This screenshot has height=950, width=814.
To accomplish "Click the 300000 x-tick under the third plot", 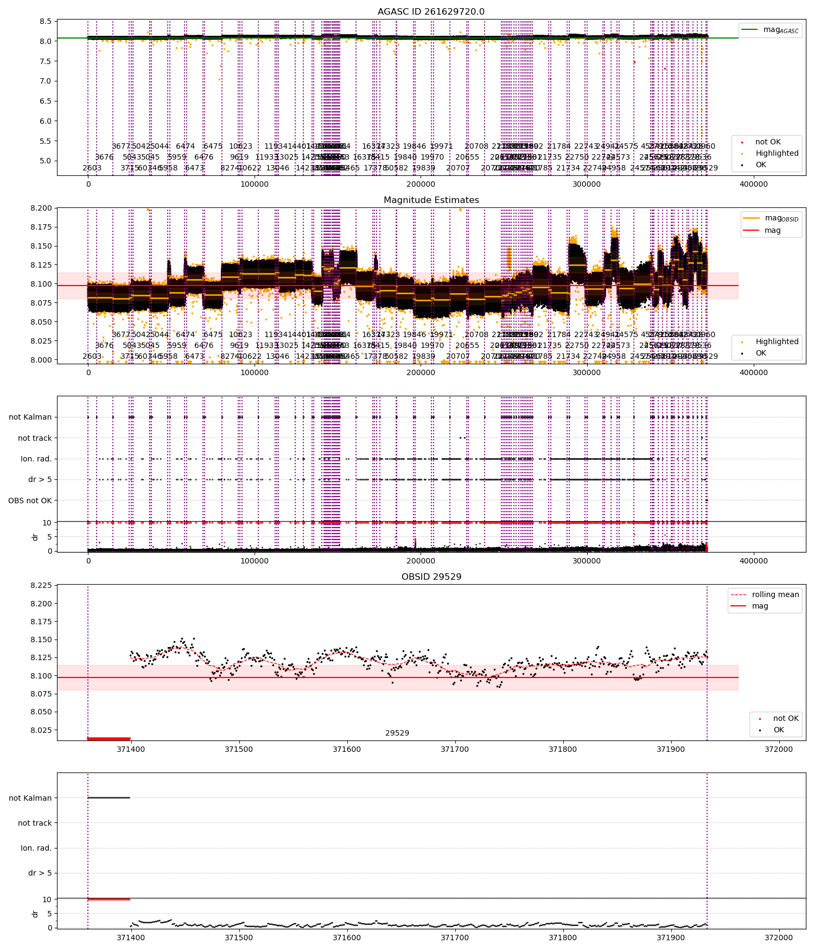I will coord(587,561).
